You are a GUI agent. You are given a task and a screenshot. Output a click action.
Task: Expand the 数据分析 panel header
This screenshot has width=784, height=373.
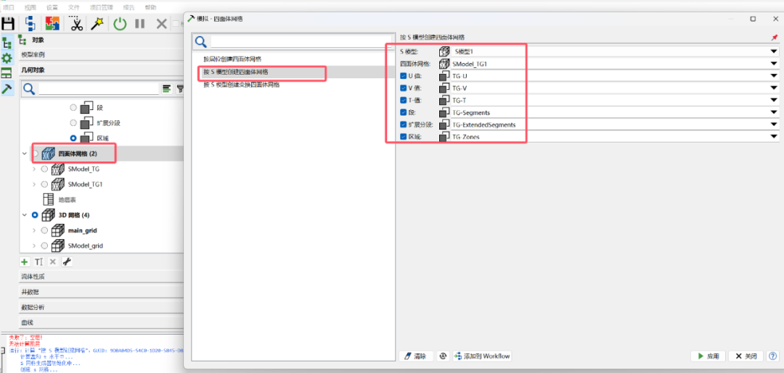pyautogui.click(x=101, y=307)
